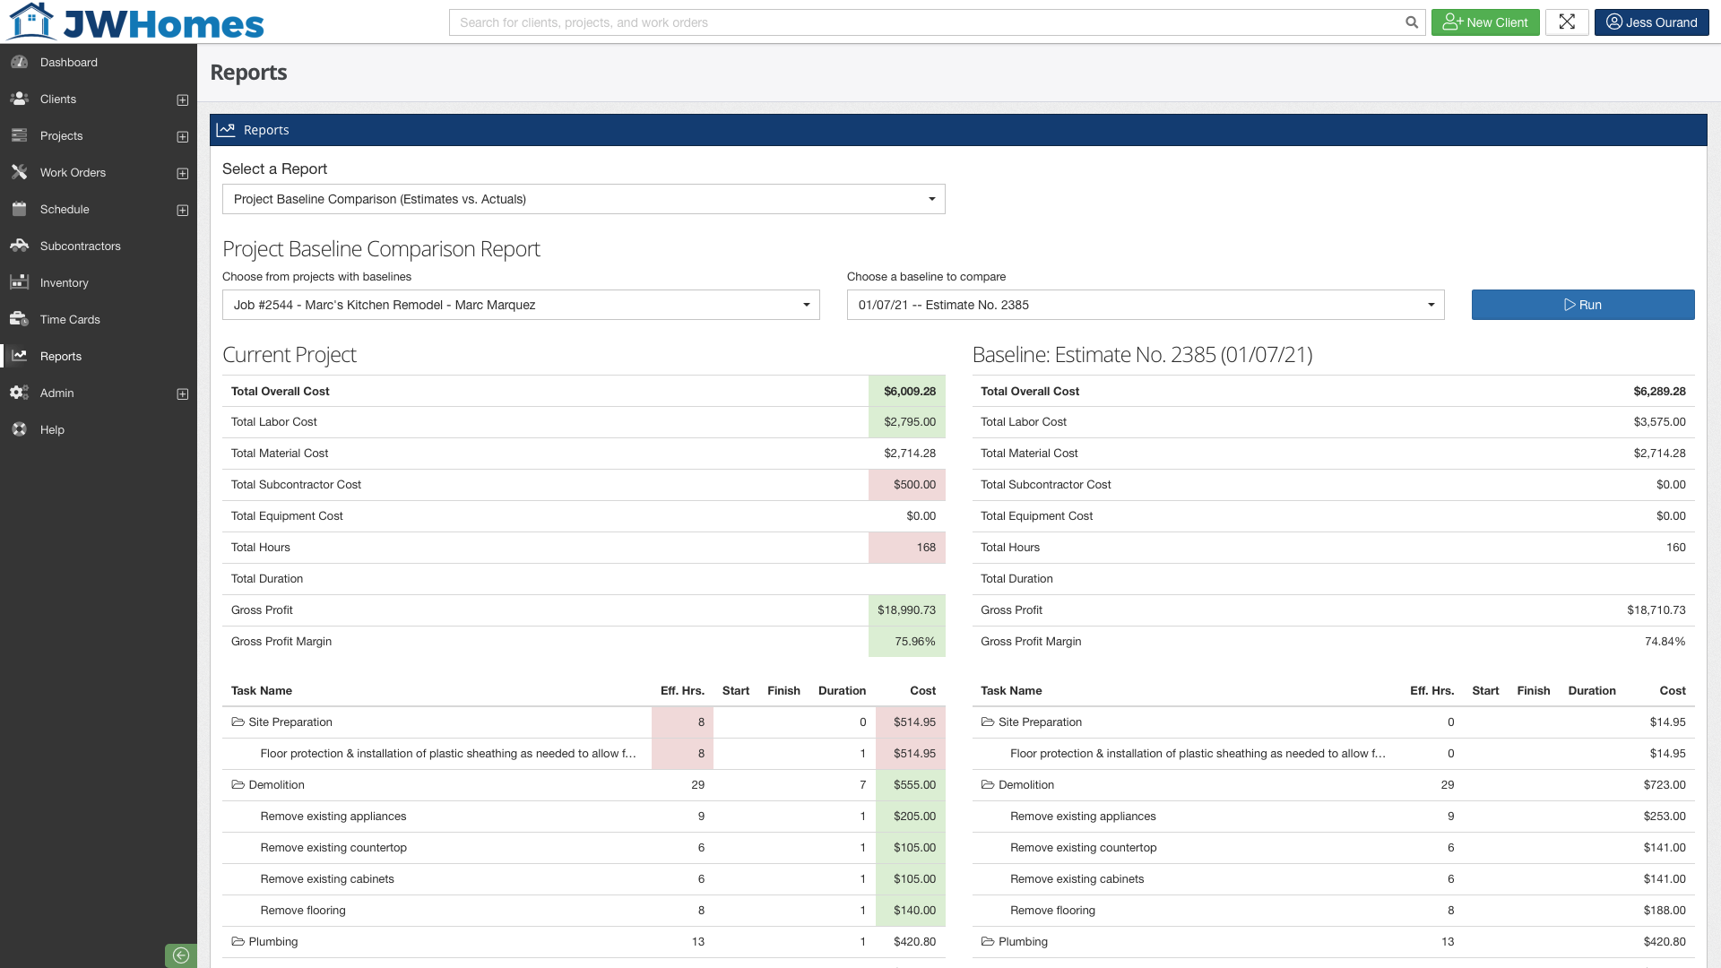The width and height of the screenshot is (1721, 968).
Task: Expand the Work Orders submenu plus
Action: tap(183, 173)
